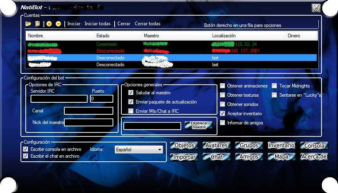338x193 pixels.
Task: Open the Mapa window
Action: 281,157
